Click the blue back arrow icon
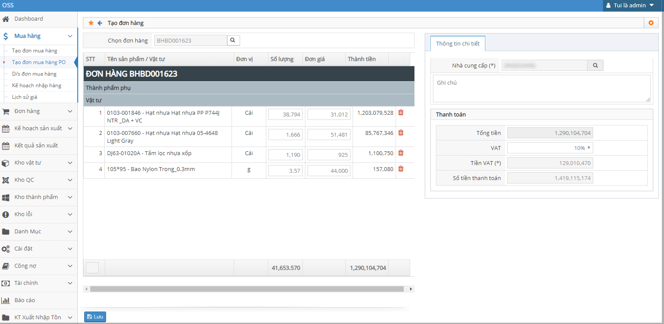The image size is (664, 324). coord(100,23)
